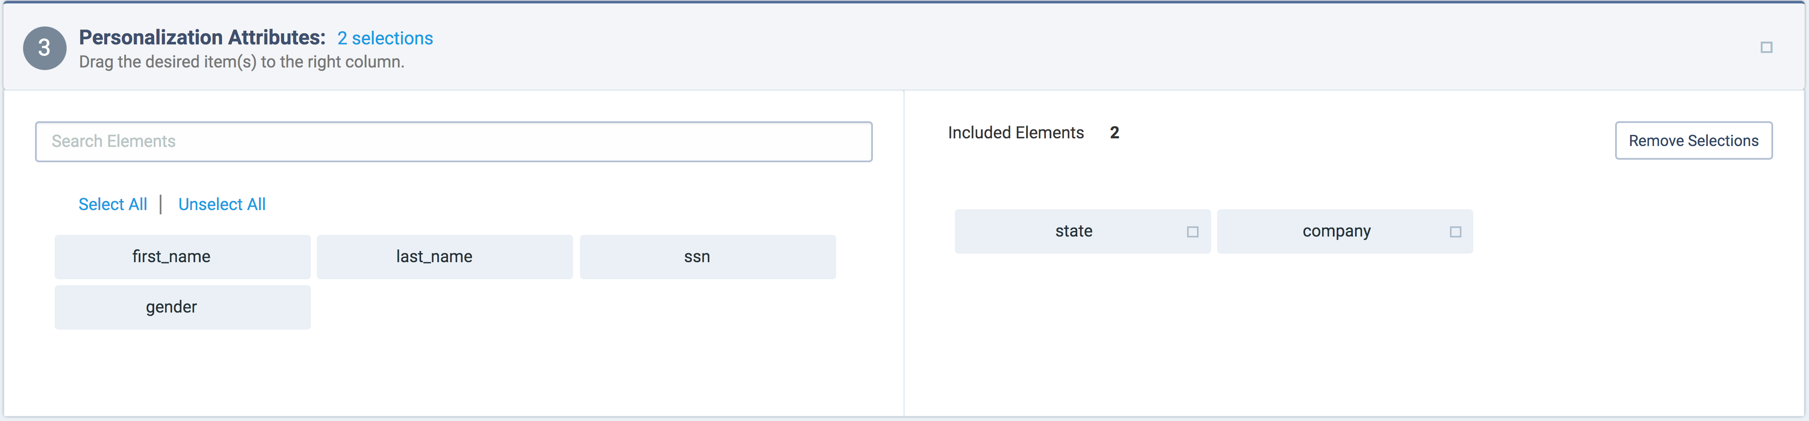Screen dimensions: 1809x421
Task: Click the Unselect All link
Action: [222, 204]
